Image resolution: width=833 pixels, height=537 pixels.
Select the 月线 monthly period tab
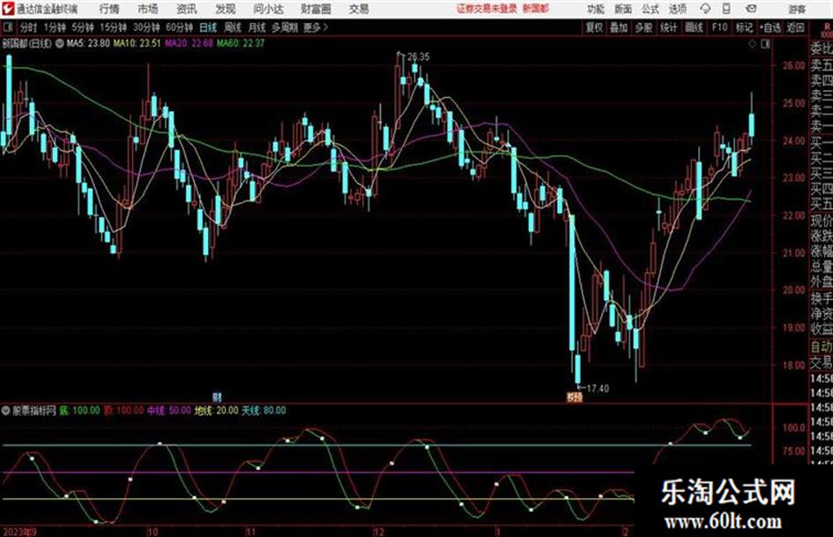pyautogui.click(x=257, y=27)
